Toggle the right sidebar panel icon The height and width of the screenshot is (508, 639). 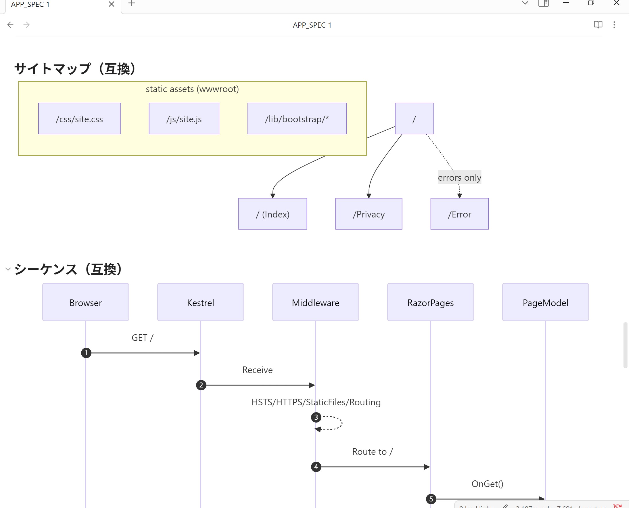[x=543, y=3]
